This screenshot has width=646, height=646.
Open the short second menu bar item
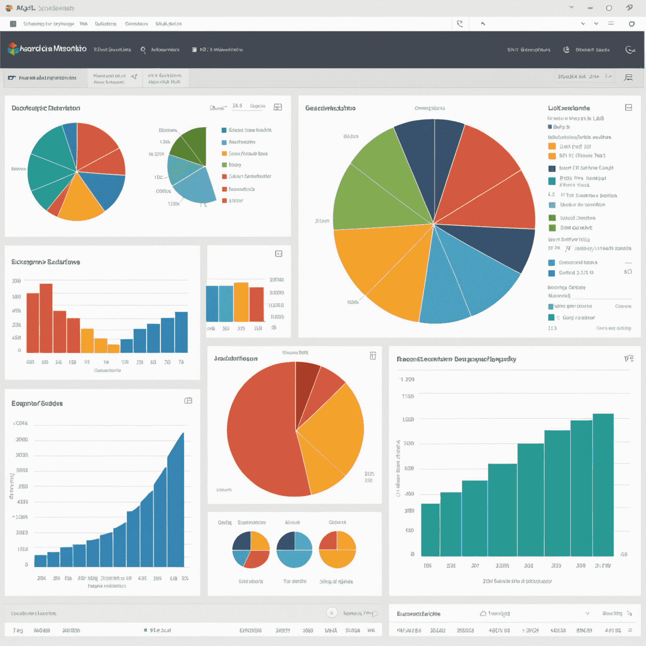tap(83, 24)
